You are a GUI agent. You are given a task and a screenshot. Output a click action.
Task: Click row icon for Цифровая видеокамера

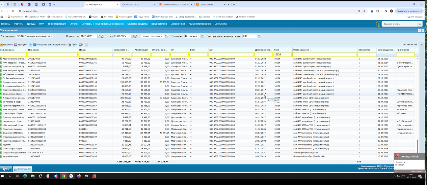click(x=1, y=153)
